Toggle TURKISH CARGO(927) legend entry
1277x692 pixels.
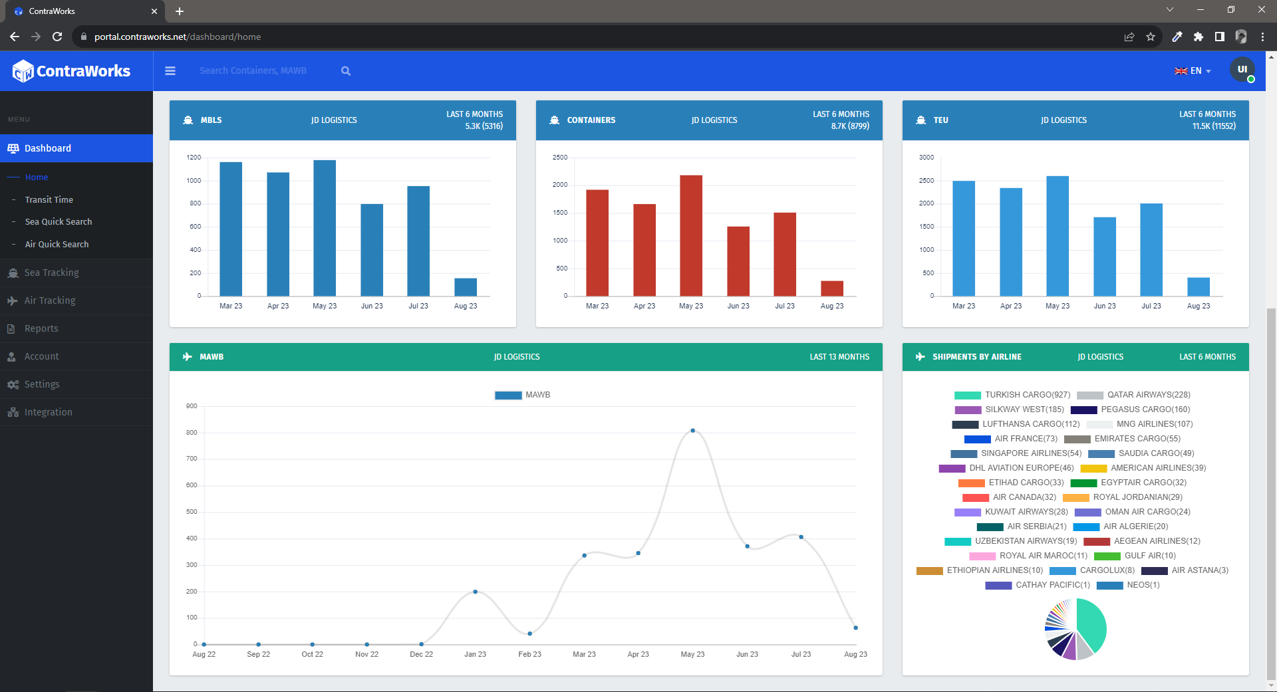click(x=1012, y=395)
